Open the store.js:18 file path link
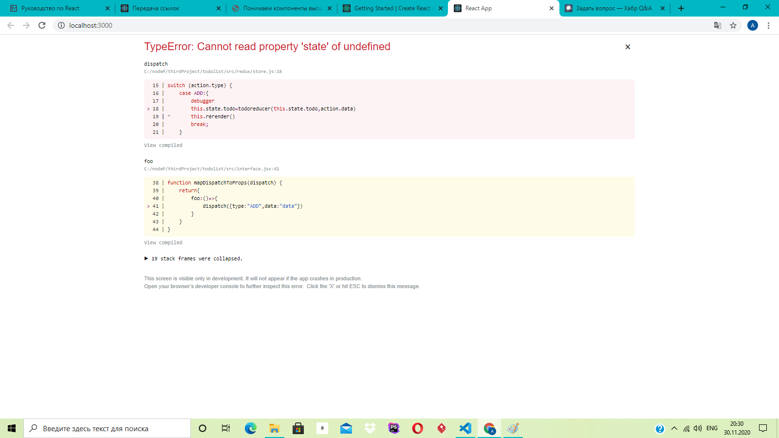779x438 pixels. pos(213,72)
